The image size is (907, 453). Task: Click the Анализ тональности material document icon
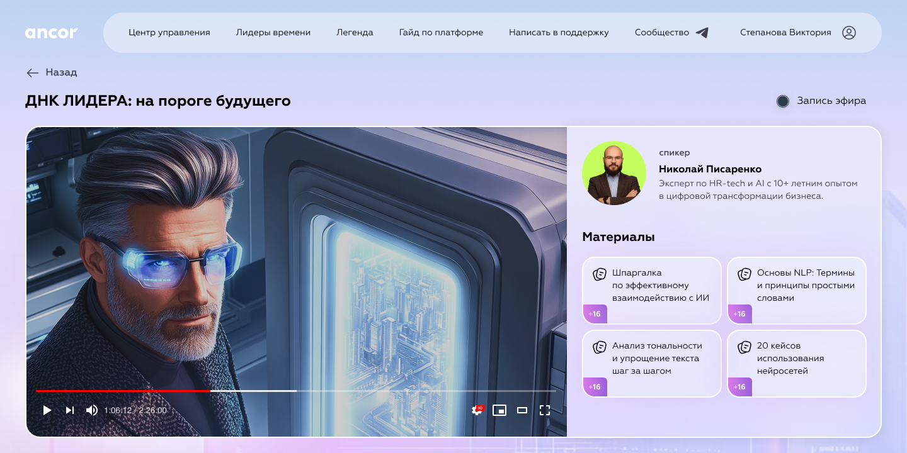pyautogui.click(x=600, y=347)
